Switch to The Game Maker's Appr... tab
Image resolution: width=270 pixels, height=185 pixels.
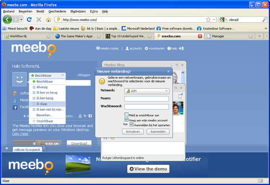(78, 36)
